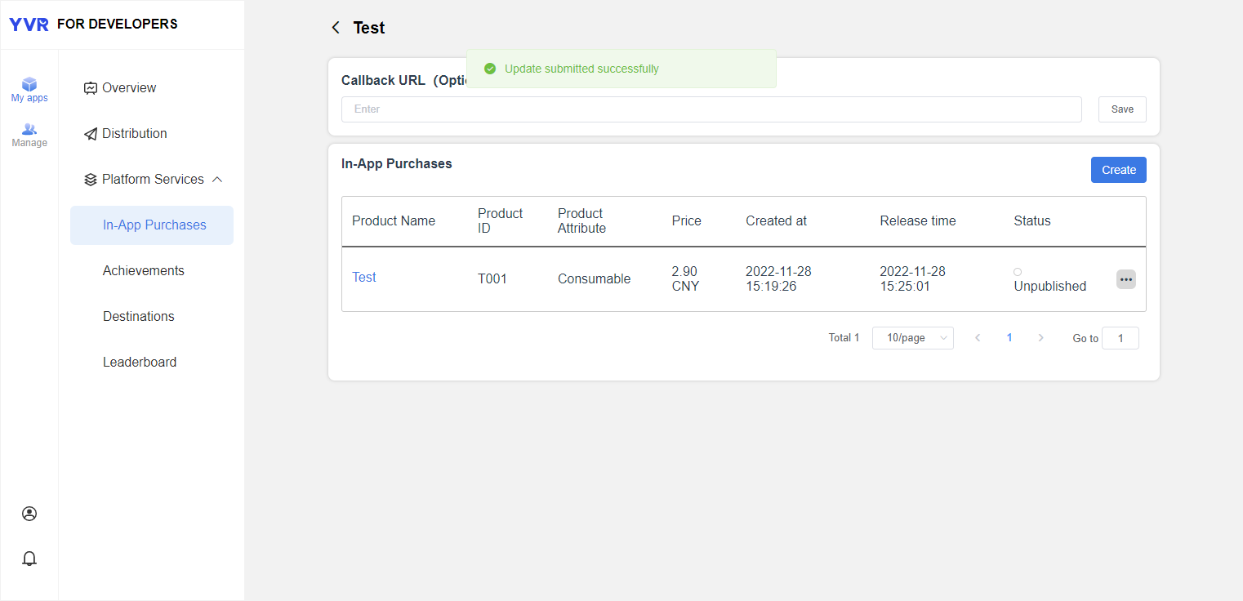Open the Leaderboard menu item
Image resolution: width=1243 pixels, height=601 pixels.
click(x=140, y=363)
